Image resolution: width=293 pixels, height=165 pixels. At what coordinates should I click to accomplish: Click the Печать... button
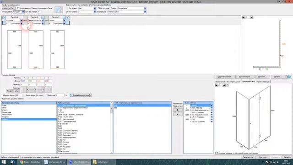278,77
